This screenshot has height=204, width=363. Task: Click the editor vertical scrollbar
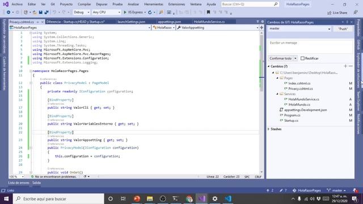pos(261,102)
